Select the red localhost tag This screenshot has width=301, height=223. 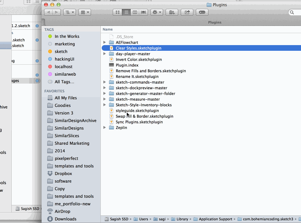tap(63, 67)
